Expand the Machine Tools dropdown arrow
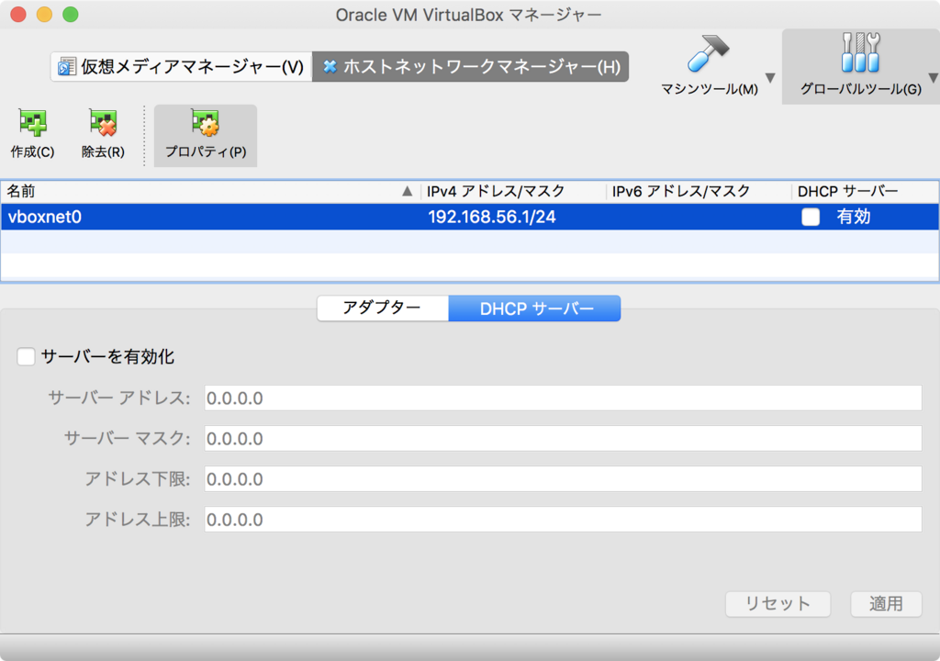The width and height of the screenshot is (940, 661). click(x=770, y=77)
